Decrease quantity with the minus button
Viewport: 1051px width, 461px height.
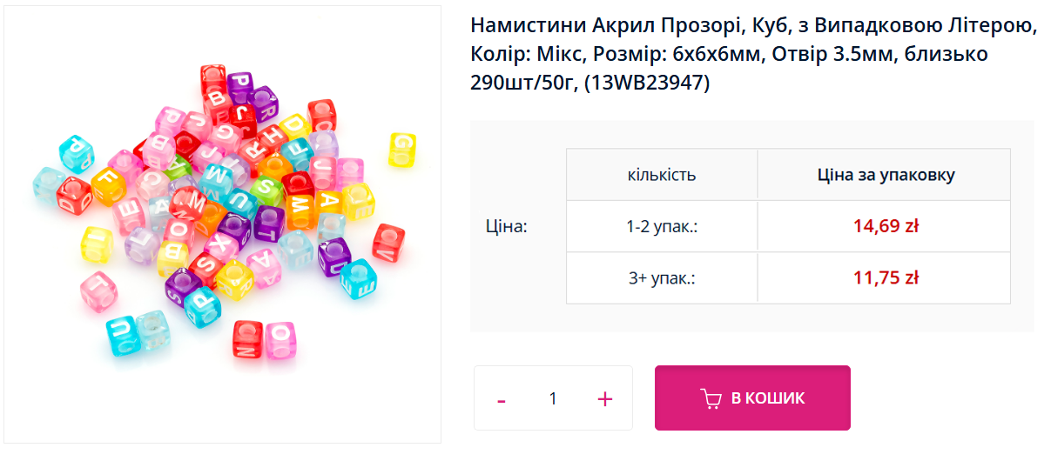502,399
